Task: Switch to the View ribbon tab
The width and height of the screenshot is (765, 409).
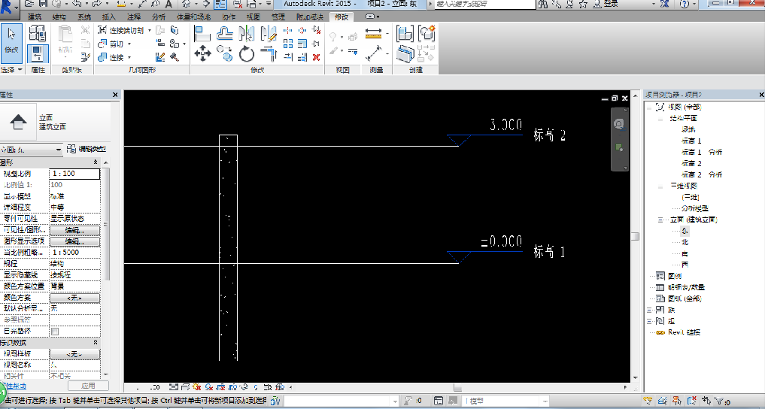Action: click(253, 16)
